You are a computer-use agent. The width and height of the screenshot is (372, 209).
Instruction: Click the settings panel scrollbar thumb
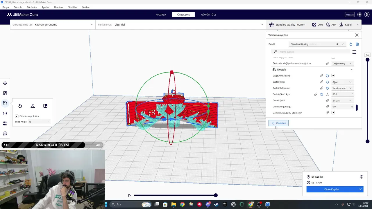(x=357, y=108)
